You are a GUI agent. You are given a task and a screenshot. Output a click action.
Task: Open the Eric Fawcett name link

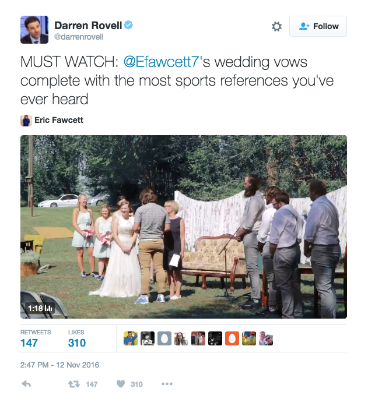(x=59, y=120)
